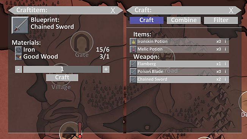This screenshot has height=139, width=247.
Task: Click the Good Wood material icon
Action: pyautogui.click(x=19, y=57)
